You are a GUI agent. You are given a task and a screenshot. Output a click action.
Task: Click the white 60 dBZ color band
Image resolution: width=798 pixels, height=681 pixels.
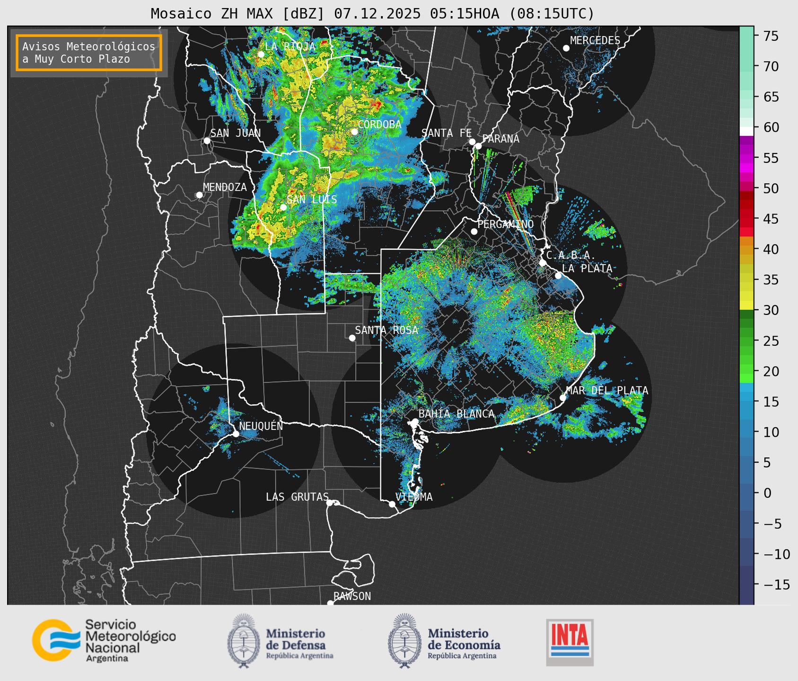click(746, 131)
